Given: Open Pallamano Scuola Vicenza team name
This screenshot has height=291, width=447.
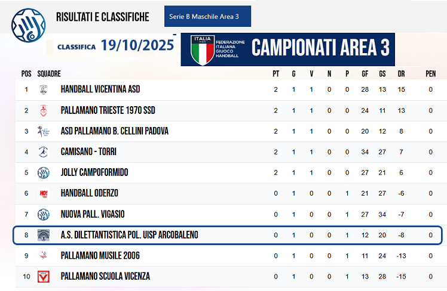Looking at the screenshot, I should click(x=105, y=276).
